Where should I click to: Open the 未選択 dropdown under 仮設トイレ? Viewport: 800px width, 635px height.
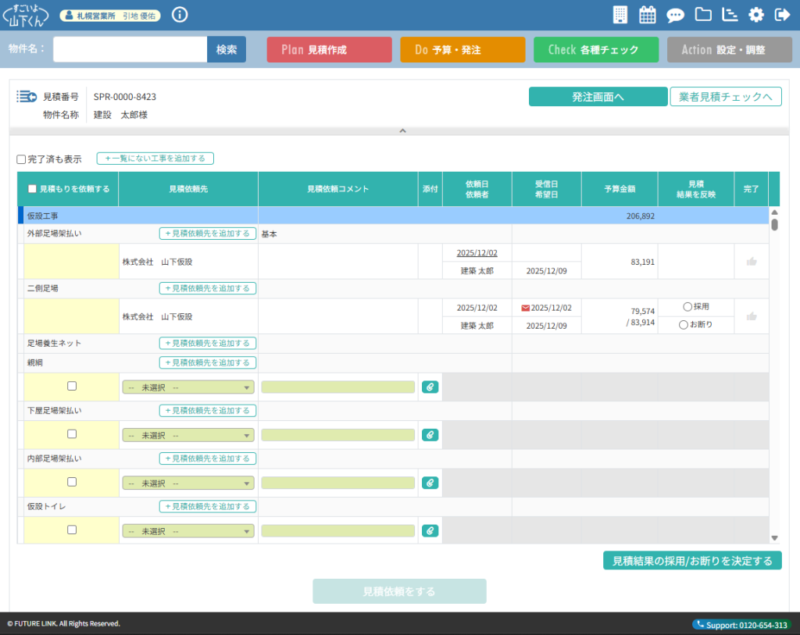click(188, 531)
